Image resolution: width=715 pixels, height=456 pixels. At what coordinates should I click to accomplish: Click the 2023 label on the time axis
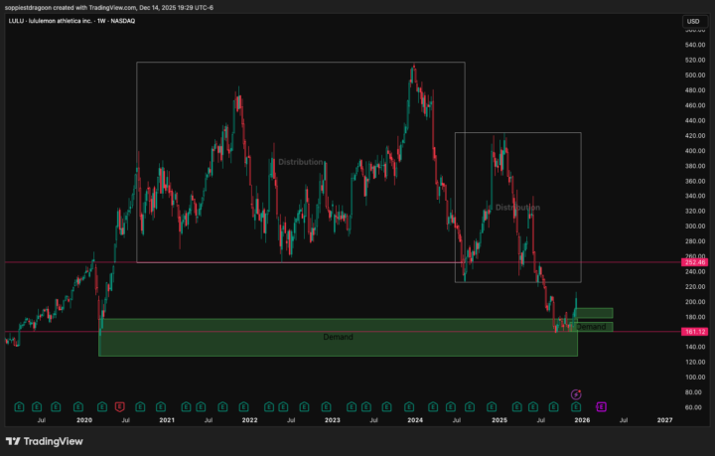coord(333,420)
